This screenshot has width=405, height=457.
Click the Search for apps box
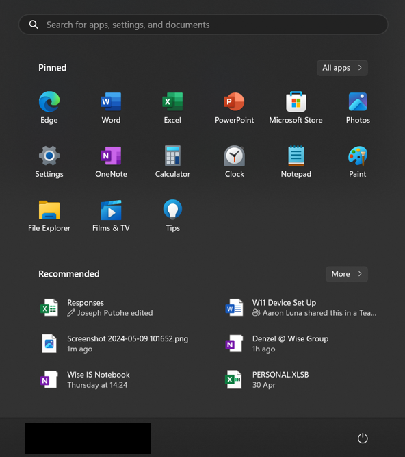[x=203, y=25]
